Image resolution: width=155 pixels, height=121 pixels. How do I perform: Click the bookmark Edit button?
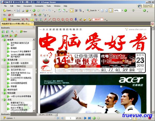coord(5,36)
